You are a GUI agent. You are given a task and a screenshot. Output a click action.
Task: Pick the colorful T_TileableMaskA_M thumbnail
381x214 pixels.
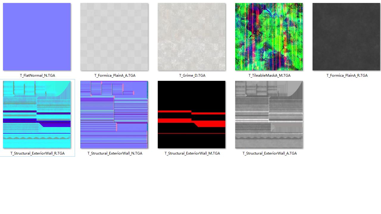pyautogui.click(x=269, y=37)
